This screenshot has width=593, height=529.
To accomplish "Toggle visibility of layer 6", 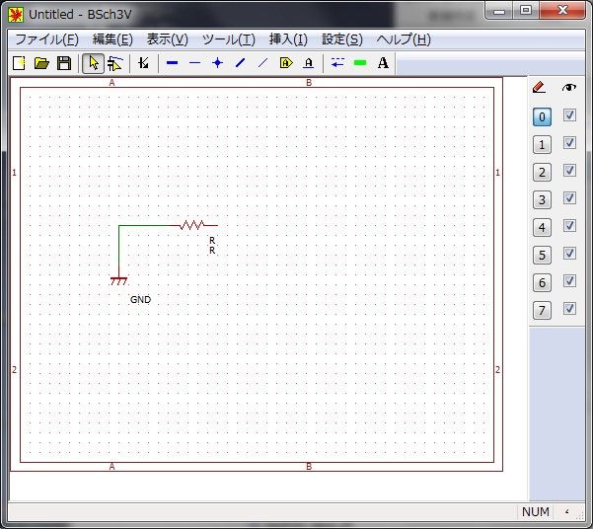I will pos(569,280).
